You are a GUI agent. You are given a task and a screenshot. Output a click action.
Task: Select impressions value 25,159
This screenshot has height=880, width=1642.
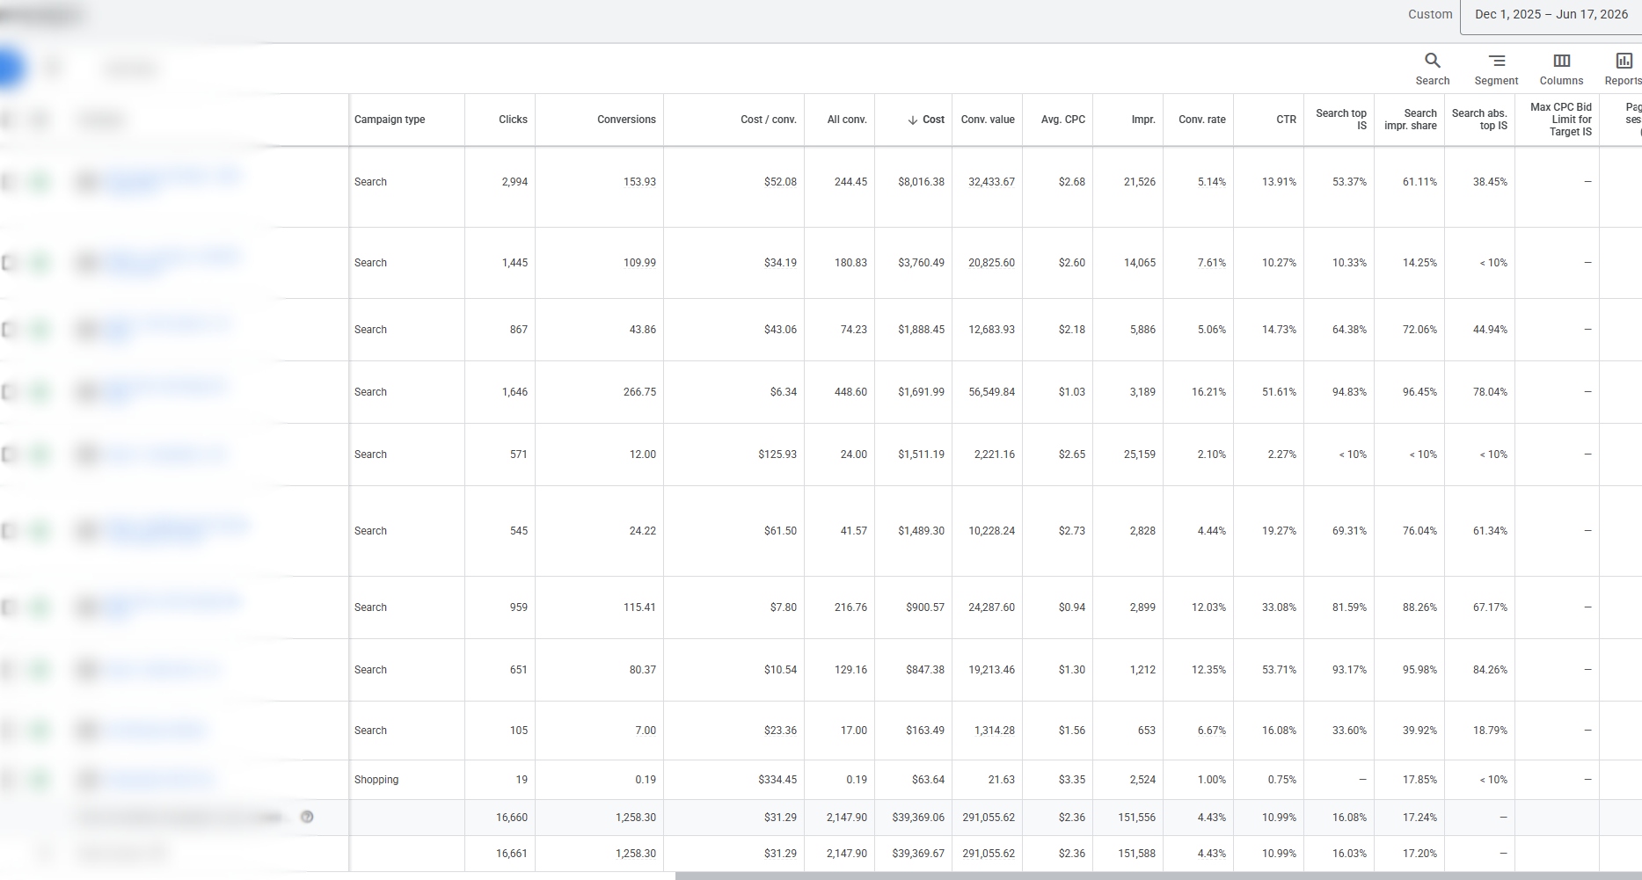(1140, 455)
